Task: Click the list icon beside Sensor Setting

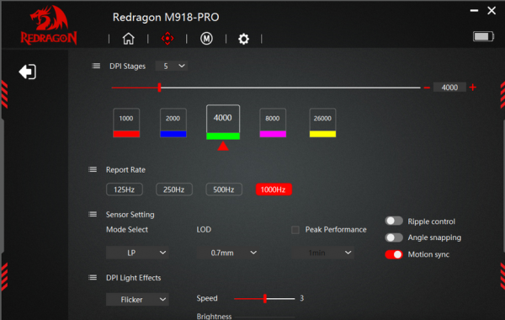Action: [x=93, y=214]
